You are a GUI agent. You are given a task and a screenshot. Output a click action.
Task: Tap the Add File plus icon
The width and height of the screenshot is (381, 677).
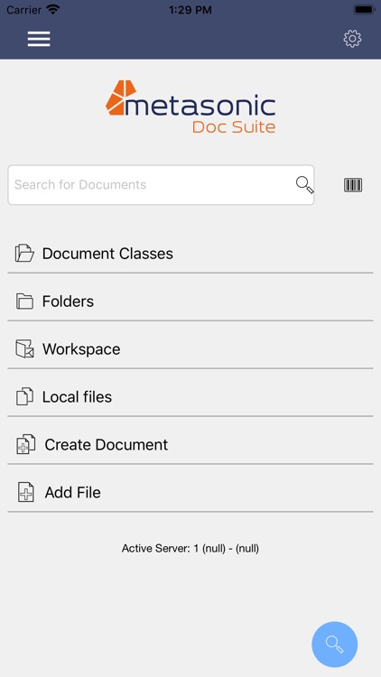click(26, 492)
